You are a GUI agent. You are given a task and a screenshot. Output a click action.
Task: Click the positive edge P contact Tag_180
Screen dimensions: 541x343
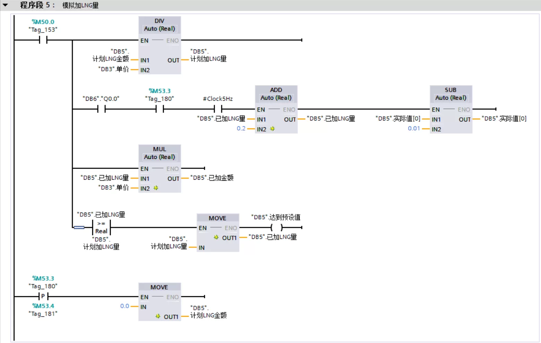point(43,296)
